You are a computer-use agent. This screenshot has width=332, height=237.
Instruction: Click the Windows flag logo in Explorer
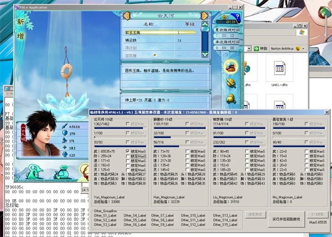(302, 33)
